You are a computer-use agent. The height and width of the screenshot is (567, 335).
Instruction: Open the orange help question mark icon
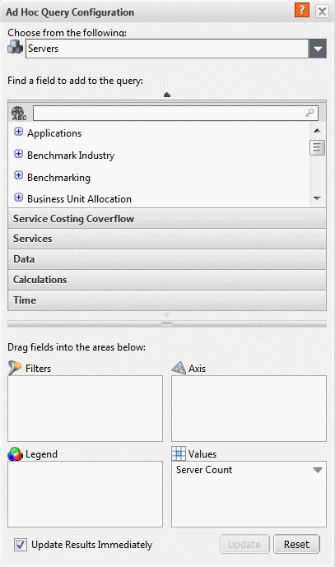(302, 10)
